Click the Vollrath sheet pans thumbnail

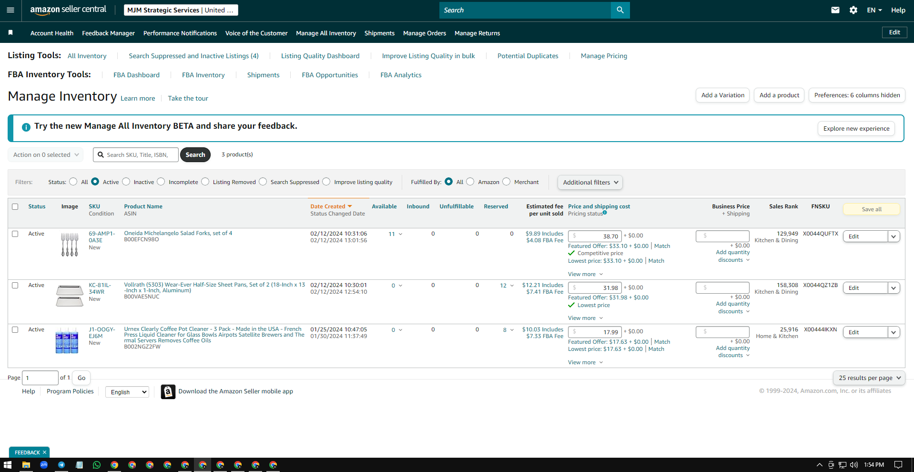70,296
